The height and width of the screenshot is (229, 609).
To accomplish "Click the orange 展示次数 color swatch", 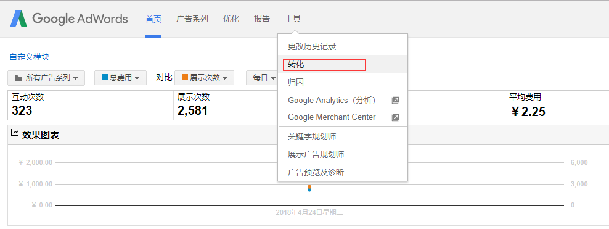I will 185,77.
